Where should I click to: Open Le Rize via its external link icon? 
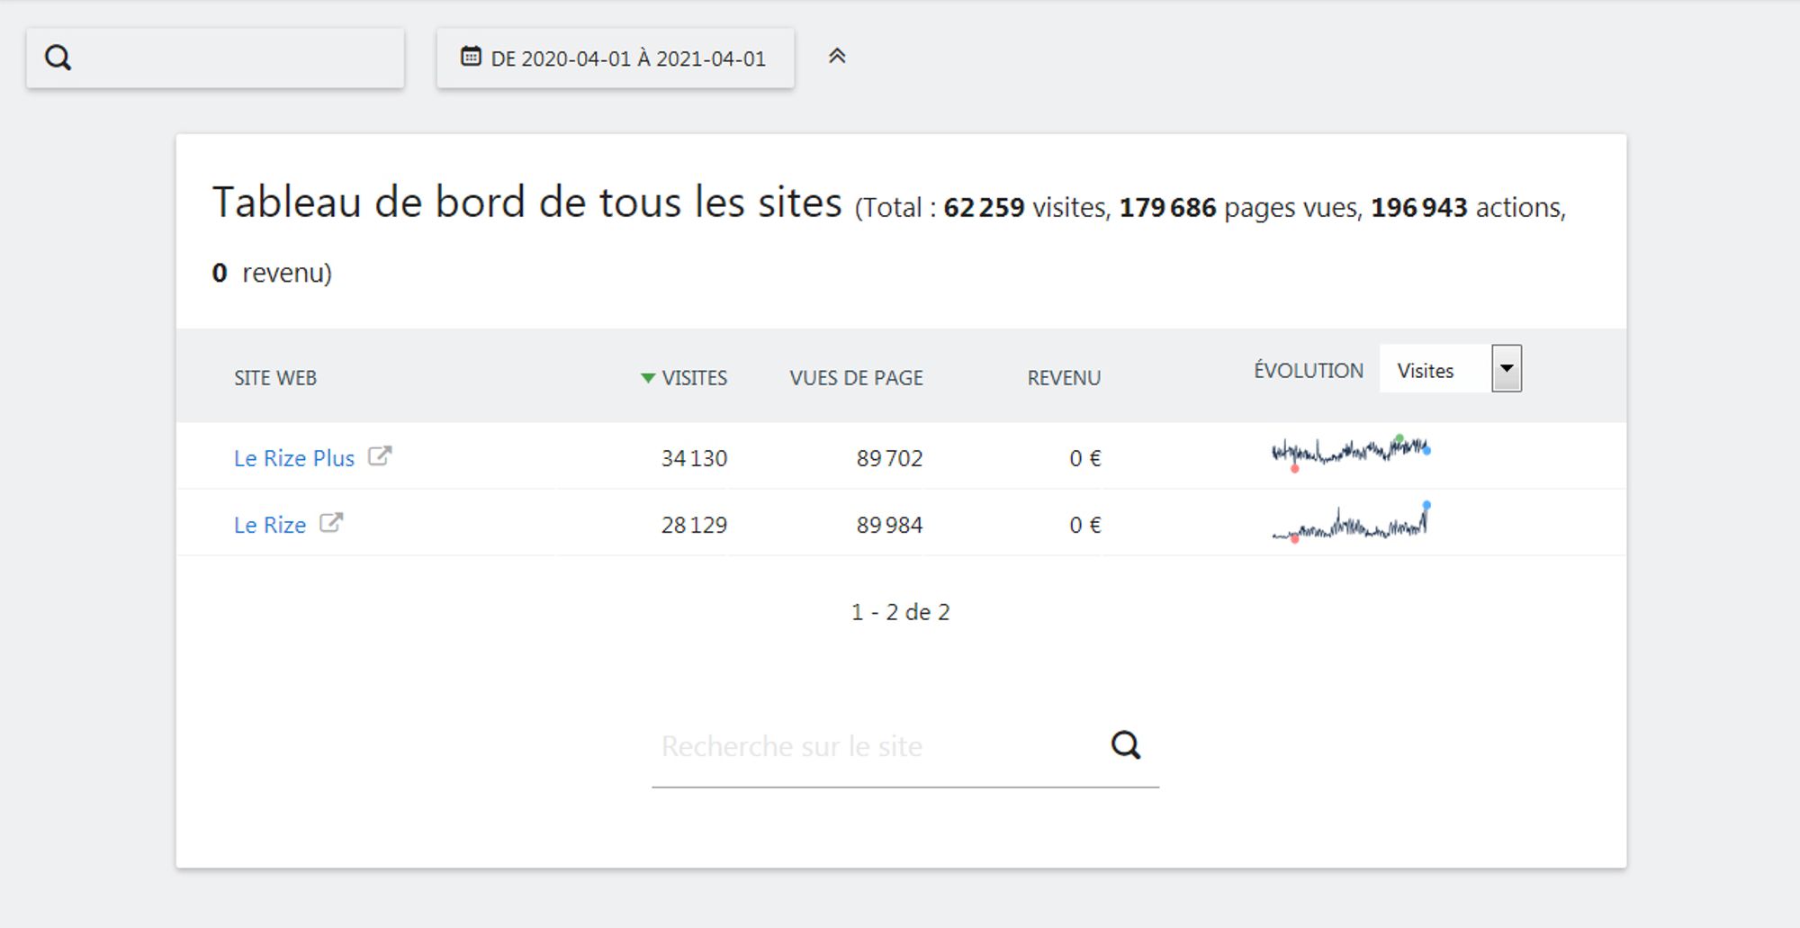[332, 523]
